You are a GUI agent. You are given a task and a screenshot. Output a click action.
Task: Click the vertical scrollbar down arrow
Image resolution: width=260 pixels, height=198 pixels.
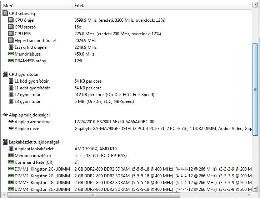click(255, 188)
